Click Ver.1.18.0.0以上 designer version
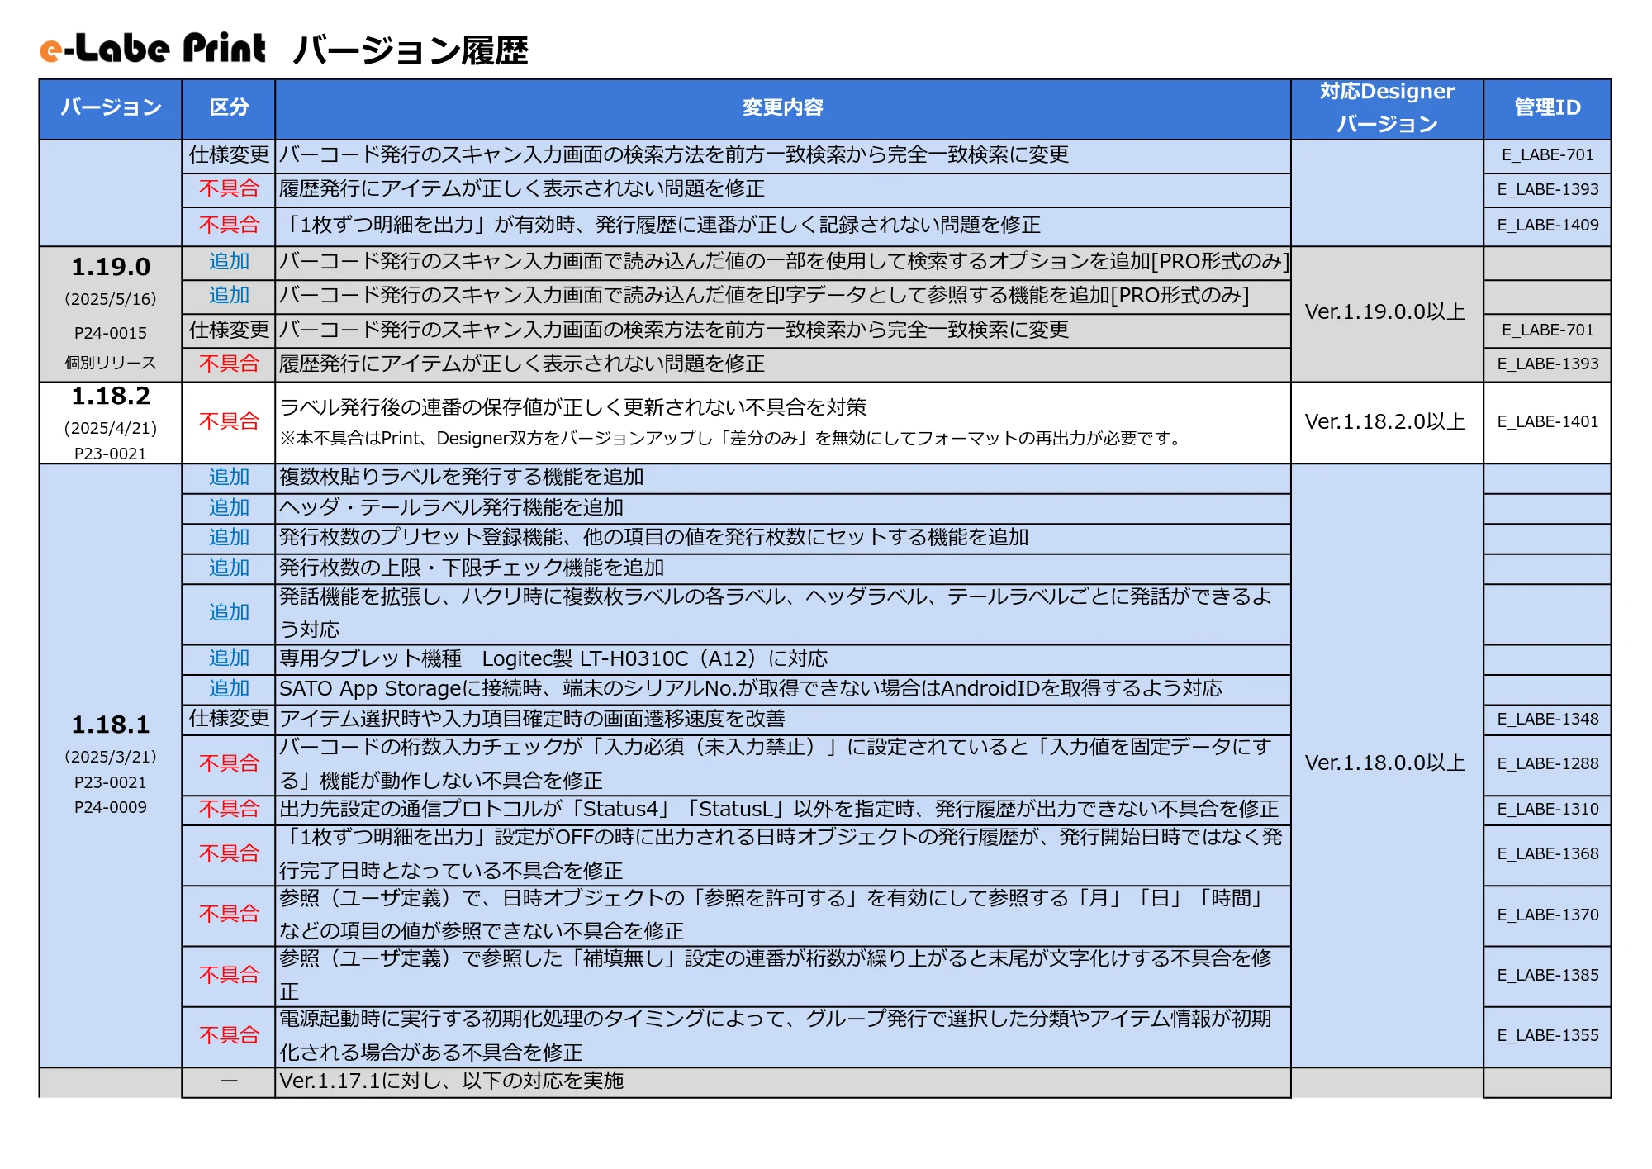This screenshot has width=1652, height=1169. click(1386, 763)
